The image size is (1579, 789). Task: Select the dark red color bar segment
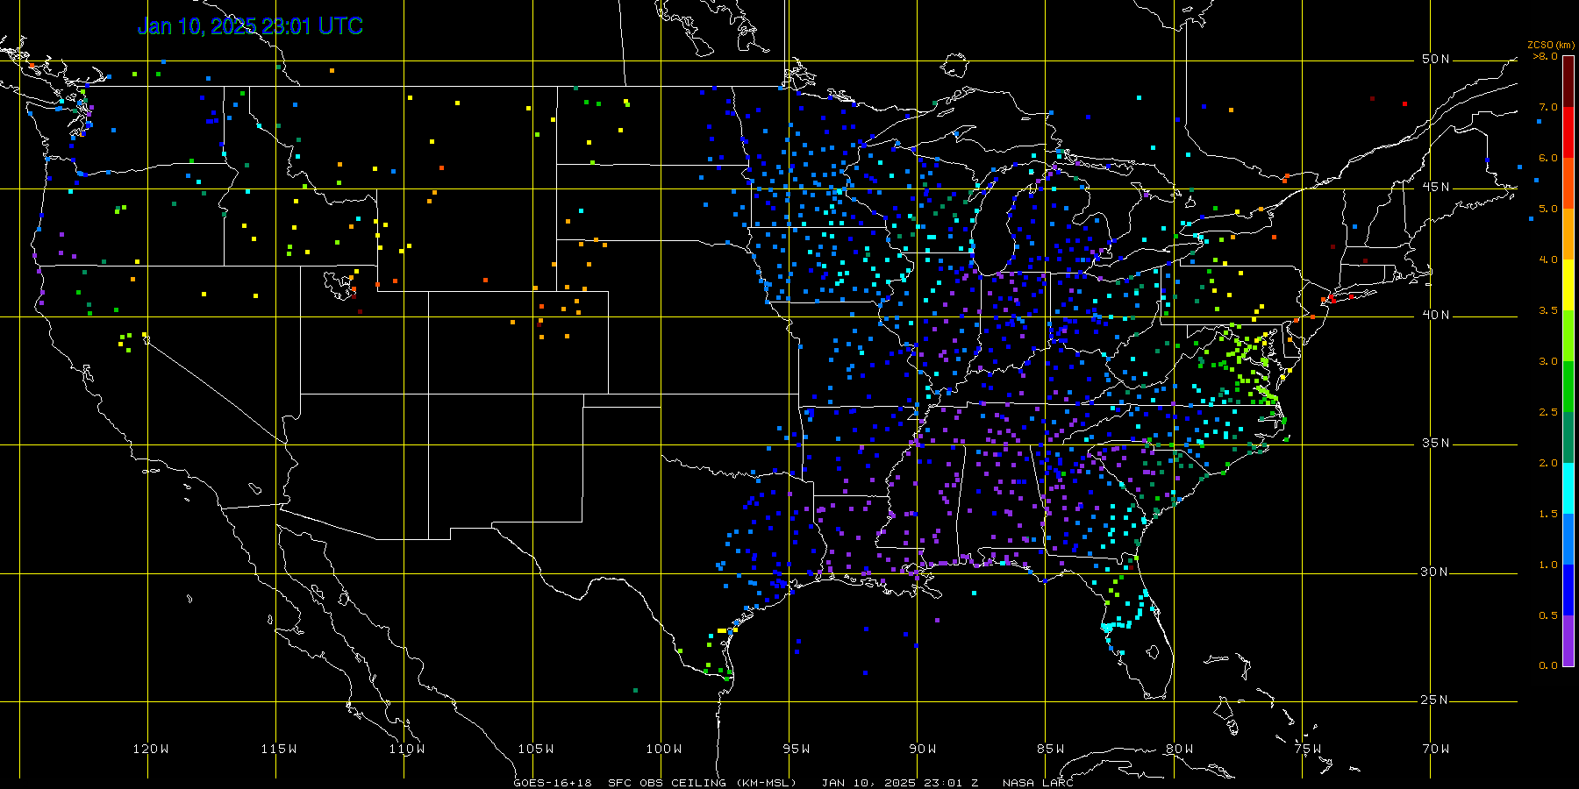coord(1568,82)
